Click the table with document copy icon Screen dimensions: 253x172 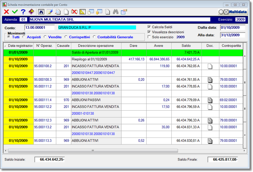pyautogui.click(x=91, y=12)
